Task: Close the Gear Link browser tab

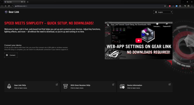Action: [x=24, y=2]
